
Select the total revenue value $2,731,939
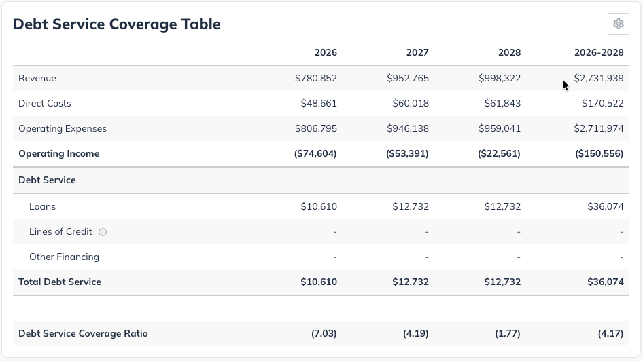[599, 78]
